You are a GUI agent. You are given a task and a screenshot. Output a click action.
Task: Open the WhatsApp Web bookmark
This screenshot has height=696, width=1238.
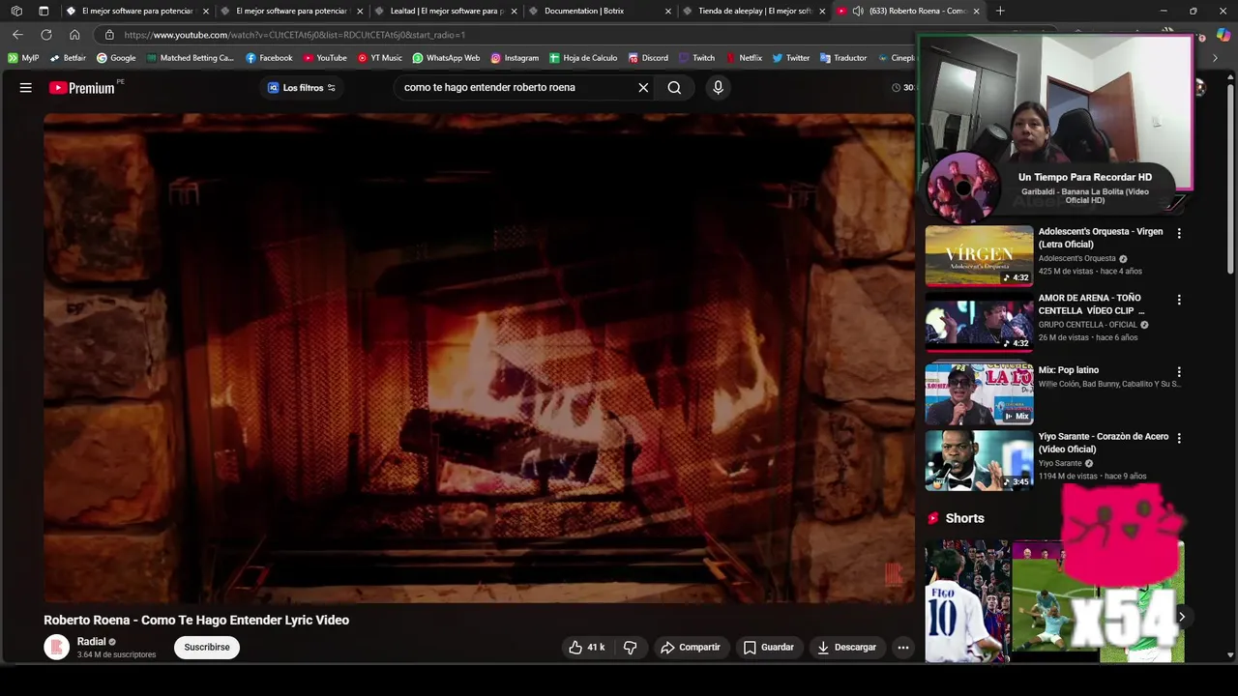[446, 58]
